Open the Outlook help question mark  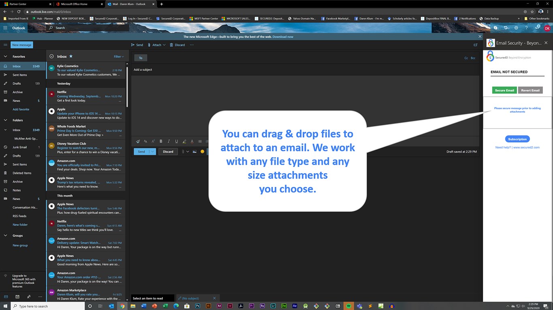tap(526, 28)
